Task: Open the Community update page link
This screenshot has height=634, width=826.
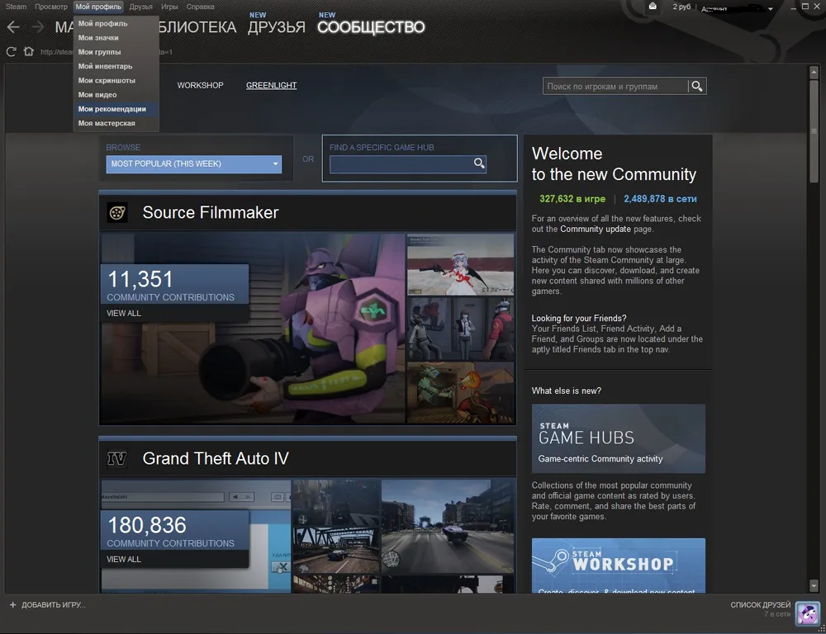Action: [x=596, y=229]
